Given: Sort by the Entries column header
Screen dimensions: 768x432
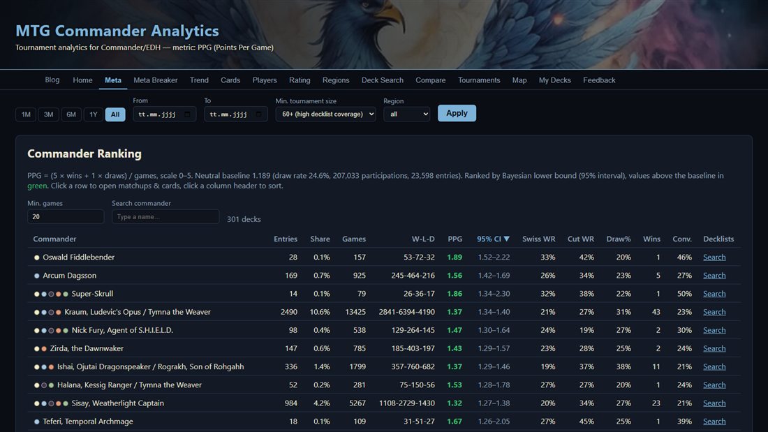Looking at the screenshot, I should 286,239.
